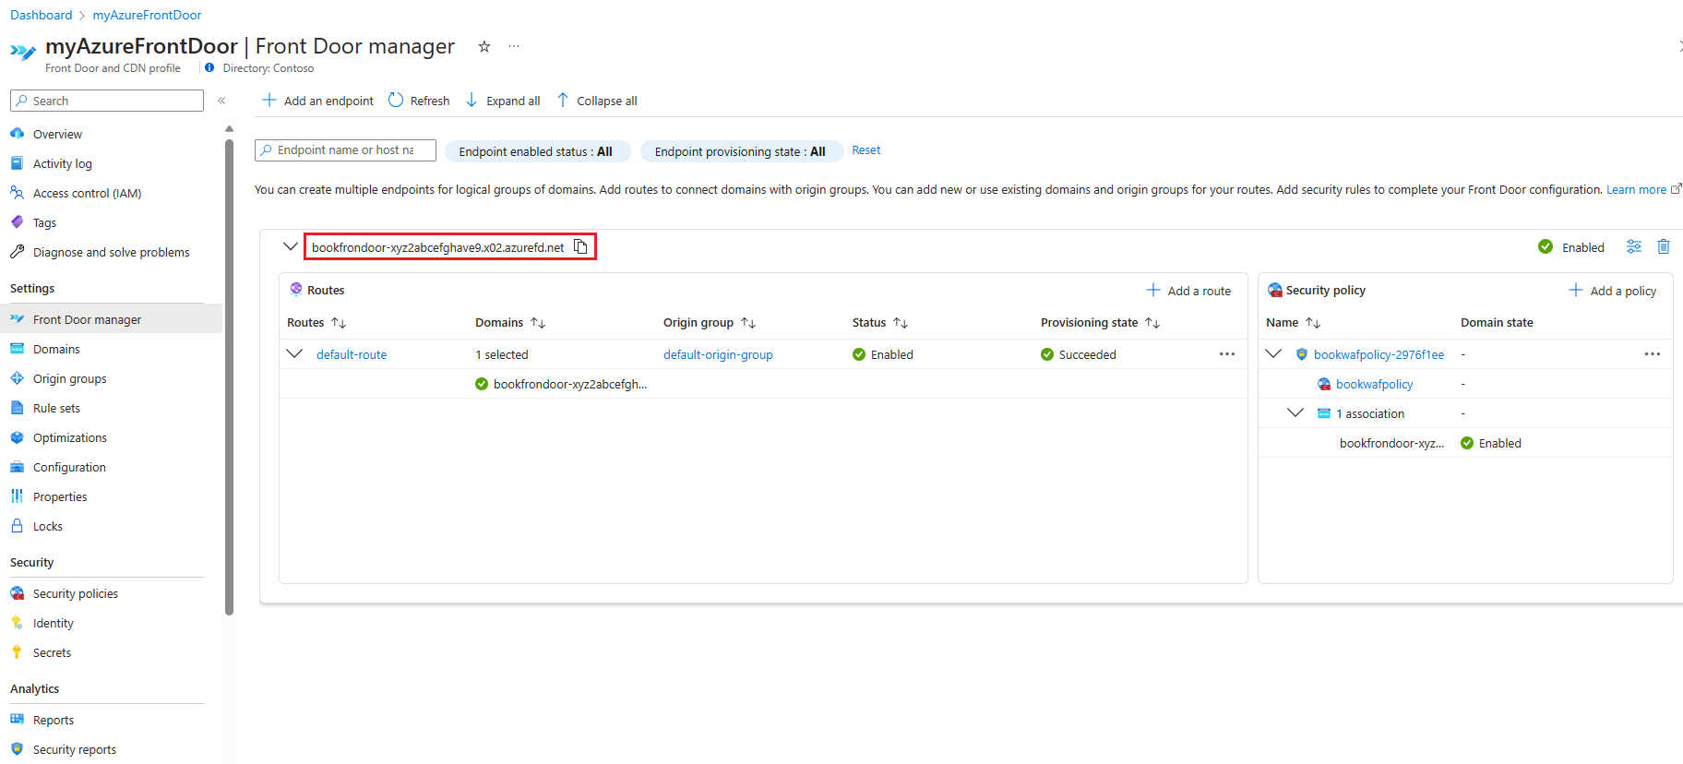1683x764 pixels.
Task: Add an endpoint
Action: [x=318, y=101]
